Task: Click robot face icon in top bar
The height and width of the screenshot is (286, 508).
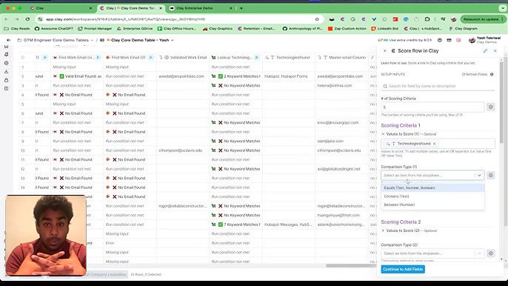Action: 440,40
